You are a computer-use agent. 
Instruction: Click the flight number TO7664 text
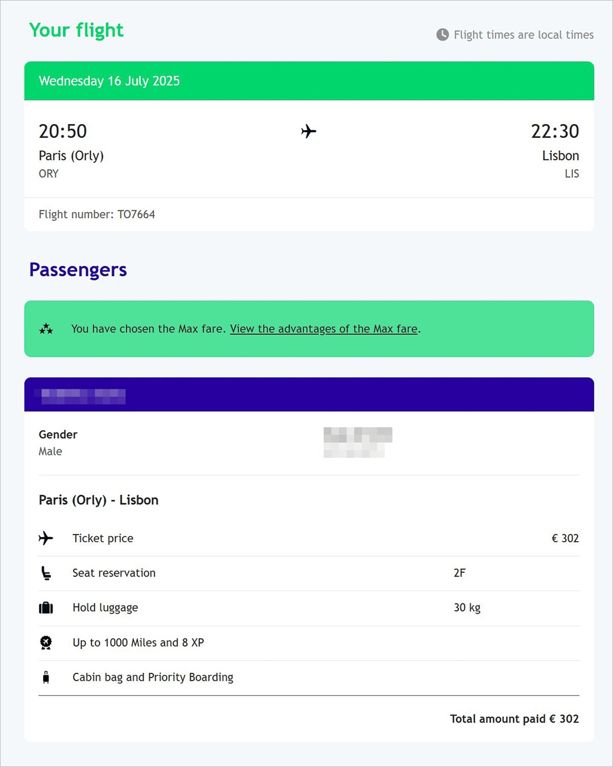coord(97,215)
